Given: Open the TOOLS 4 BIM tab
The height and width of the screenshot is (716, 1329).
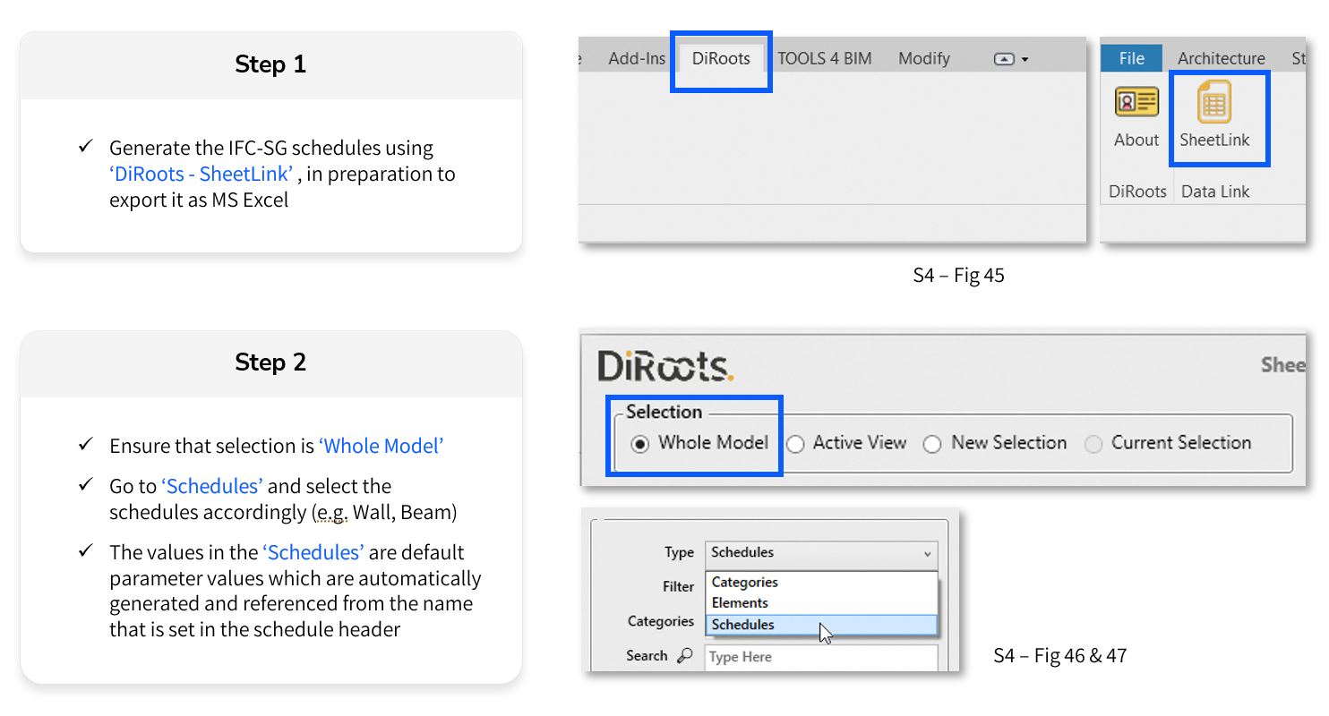Looking at the screenshot, I should point(824,59).
